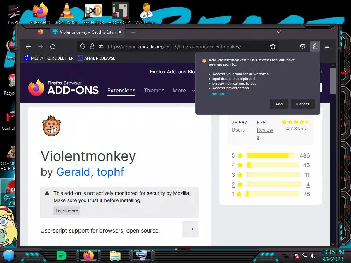Expand the More… dropdown menu
Image resolution: width=351 pixels, height=263 pixels.
point(184,90)
